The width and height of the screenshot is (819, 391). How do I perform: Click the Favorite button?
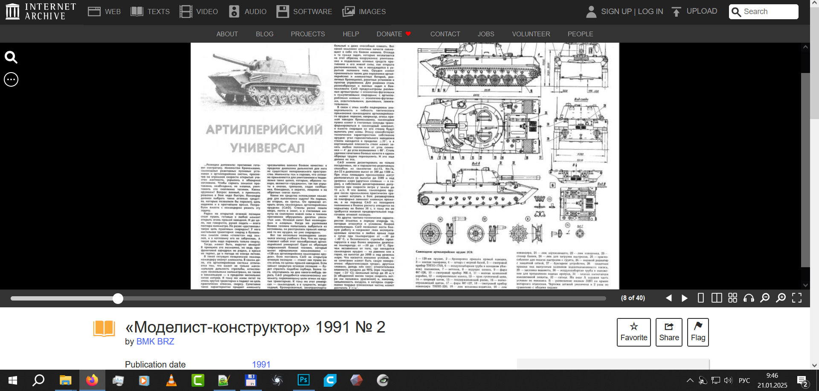coord(634,332)
